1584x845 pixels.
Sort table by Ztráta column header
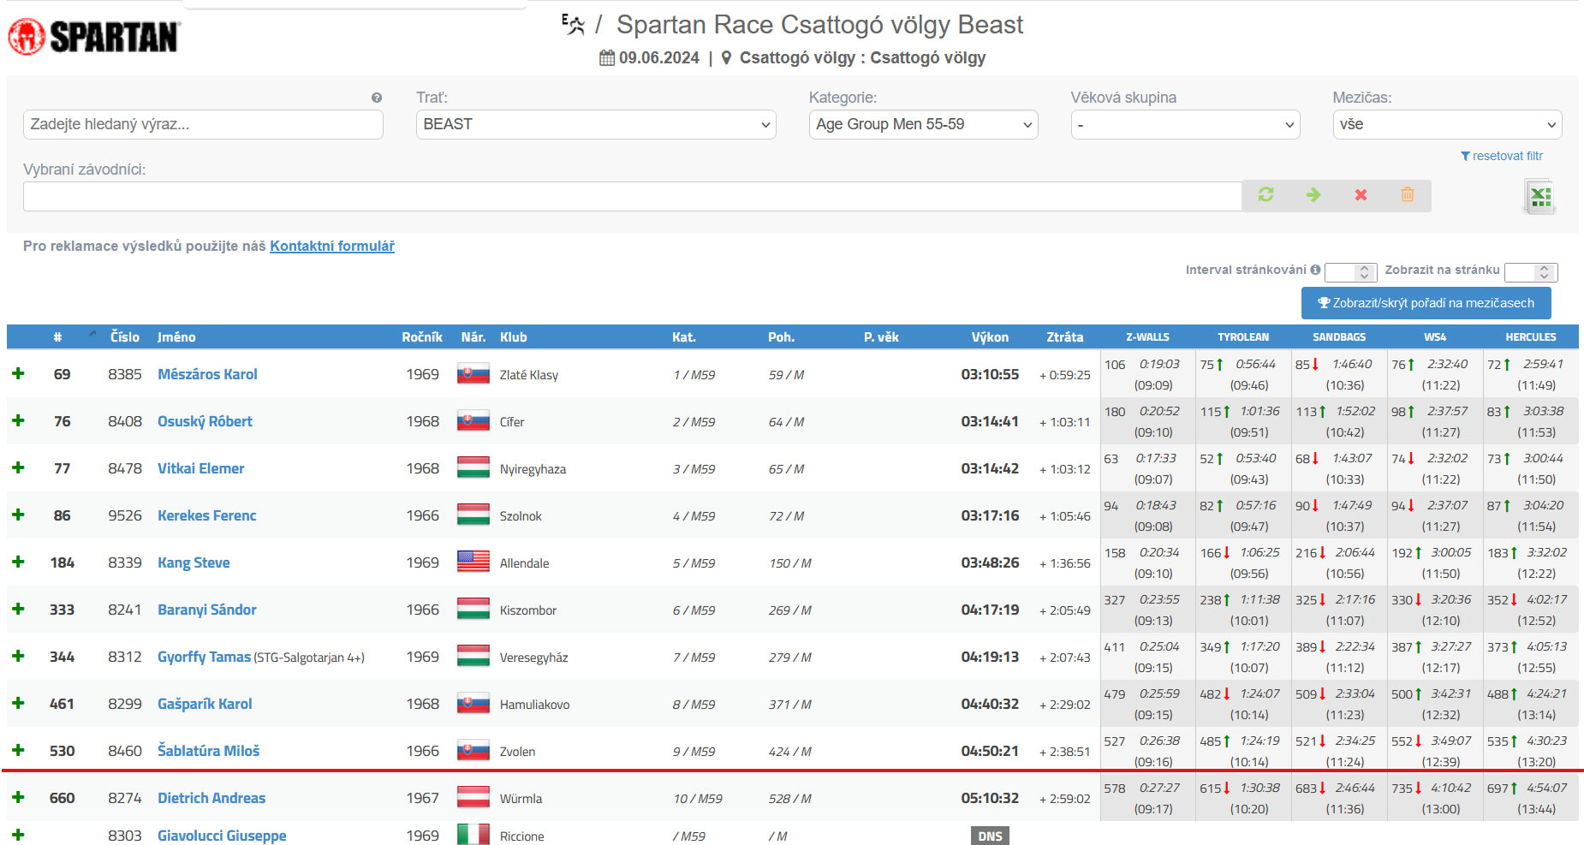1065,337
